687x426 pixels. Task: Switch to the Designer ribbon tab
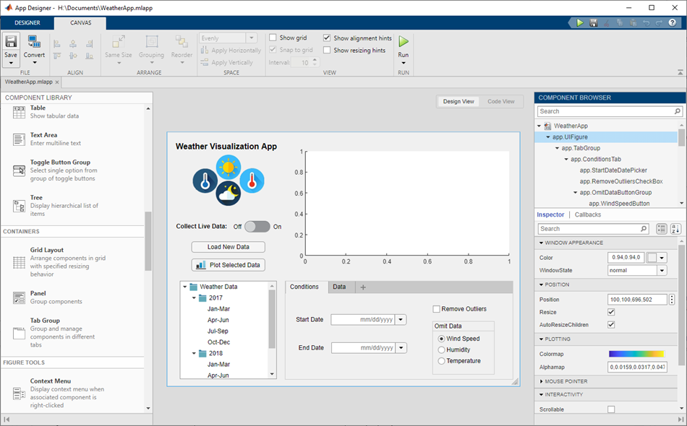27,22
